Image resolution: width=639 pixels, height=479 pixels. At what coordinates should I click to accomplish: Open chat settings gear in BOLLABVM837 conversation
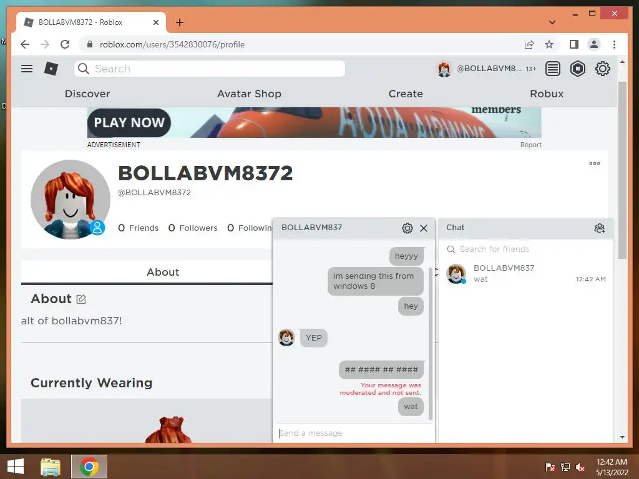pos(407,228)
